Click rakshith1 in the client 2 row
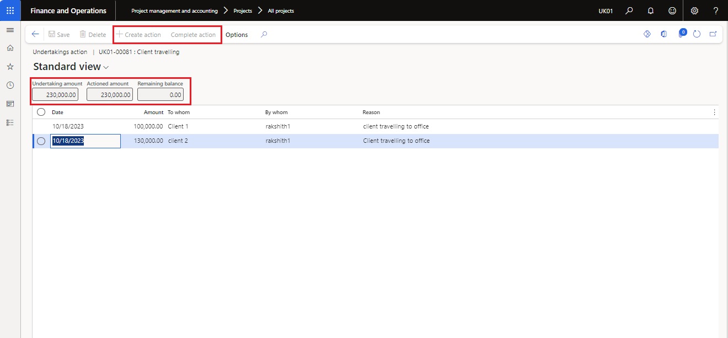 (277, 141)
